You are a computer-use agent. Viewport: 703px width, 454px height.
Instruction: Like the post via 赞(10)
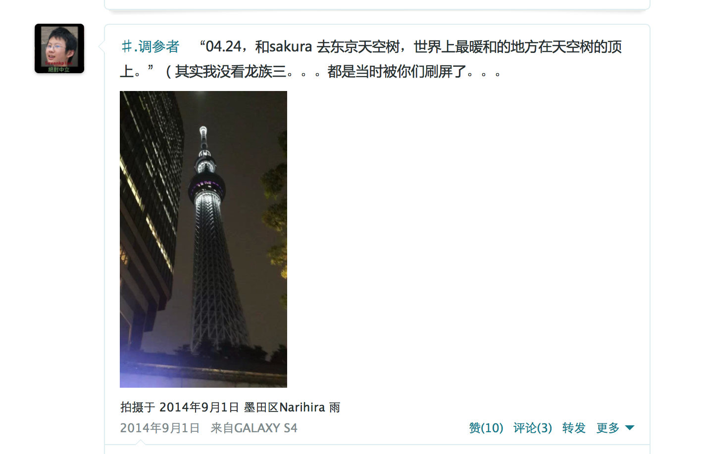(x=486, y=428)
